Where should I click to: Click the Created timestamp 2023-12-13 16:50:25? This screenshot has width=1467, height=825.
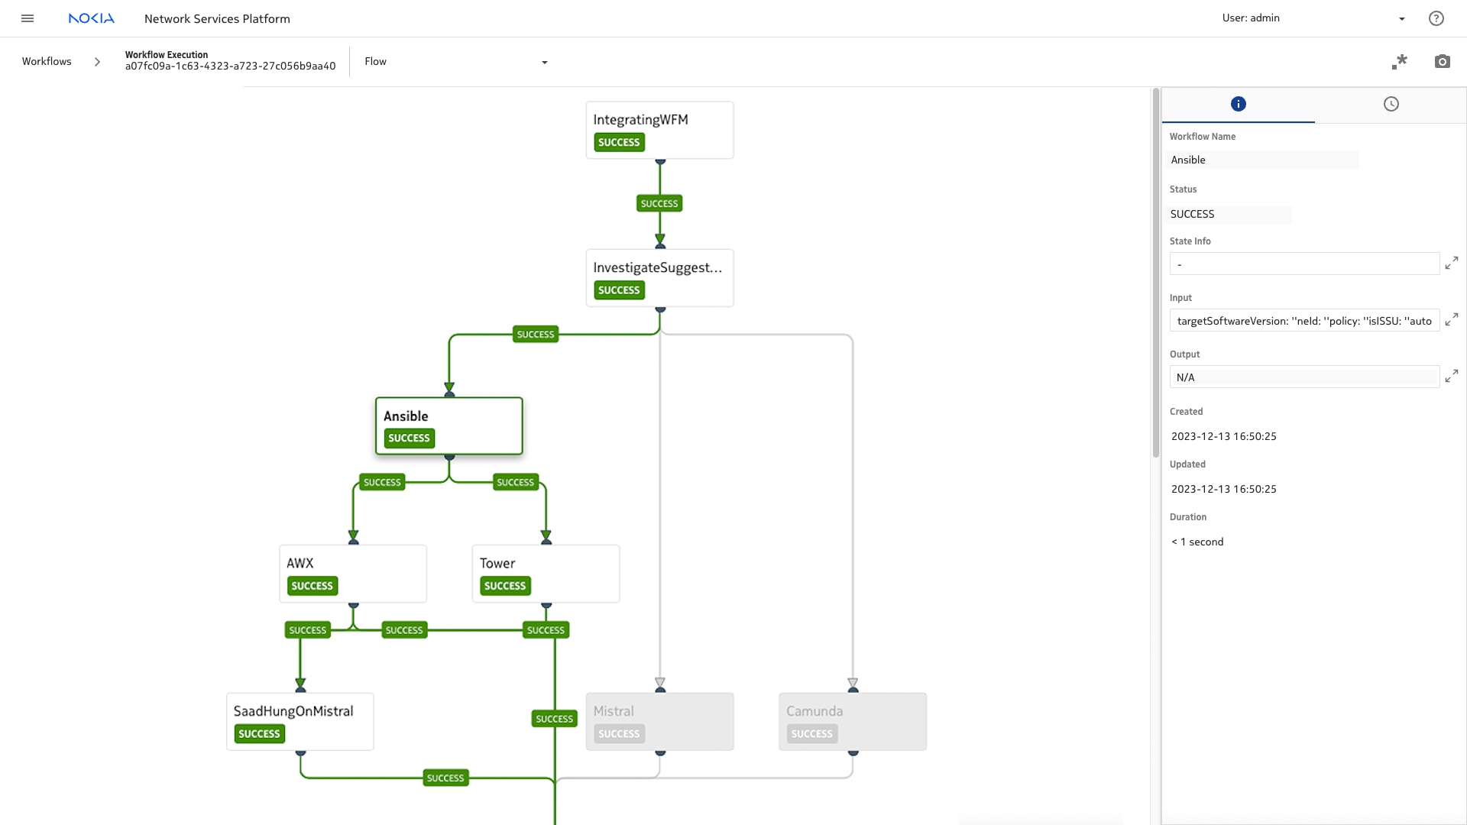pyautogui.click(x=1224, y=437)
